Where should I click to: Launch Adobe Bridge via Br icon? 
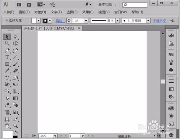19,5
